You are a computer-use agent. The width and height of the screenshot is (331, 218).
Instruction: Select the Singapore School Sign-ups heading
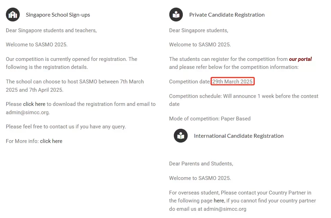[x=58, y=15]
